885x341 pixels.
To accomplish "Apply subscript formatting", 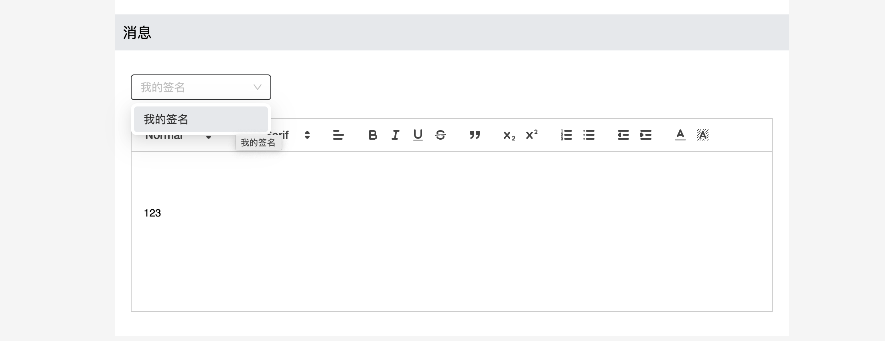I will pos(509,136).
